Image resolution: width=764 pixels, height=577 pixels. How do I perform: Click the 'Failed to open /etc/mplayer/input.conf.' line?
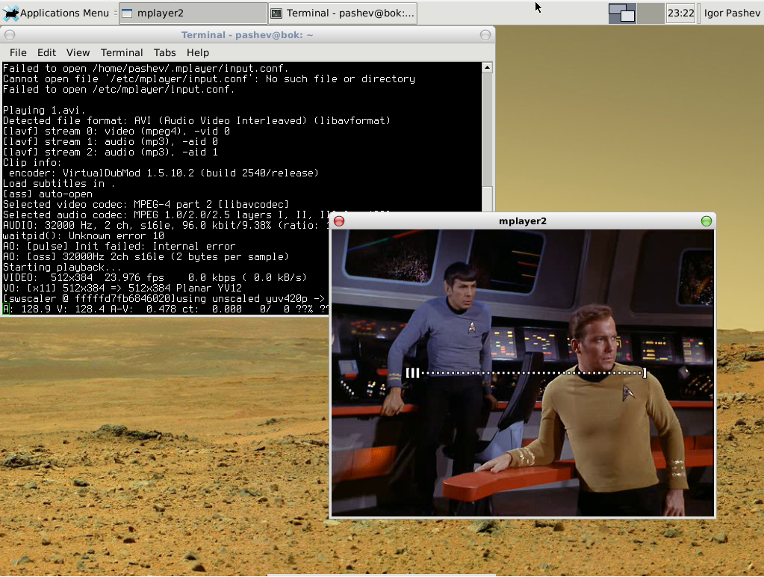point(119,89)
